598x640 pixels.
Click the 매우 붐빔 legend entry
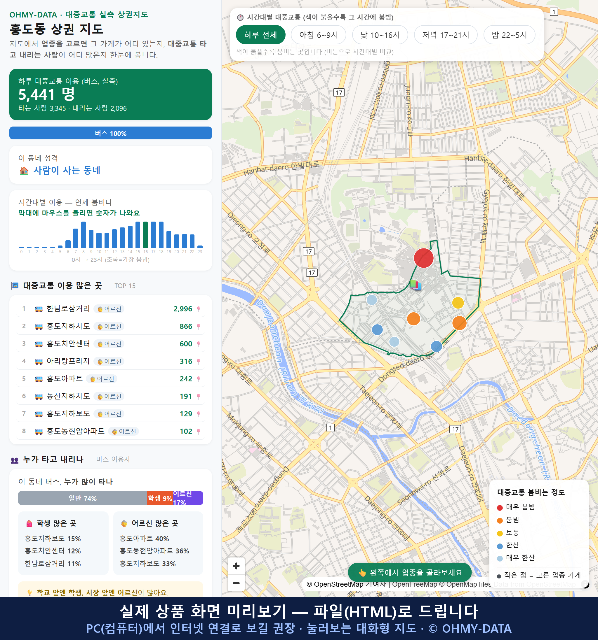point(516,507)
